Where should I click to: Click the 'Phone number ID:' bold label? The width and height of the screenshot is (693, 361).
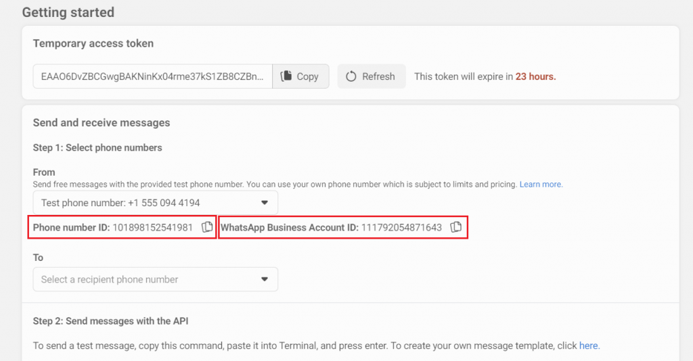71,228
